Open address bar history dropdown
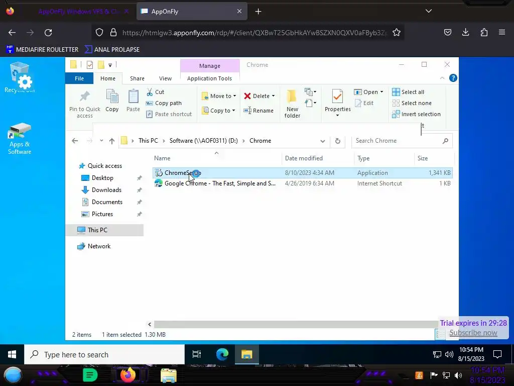This screenshot has width=514, height=386. click(x=323, y=141)
